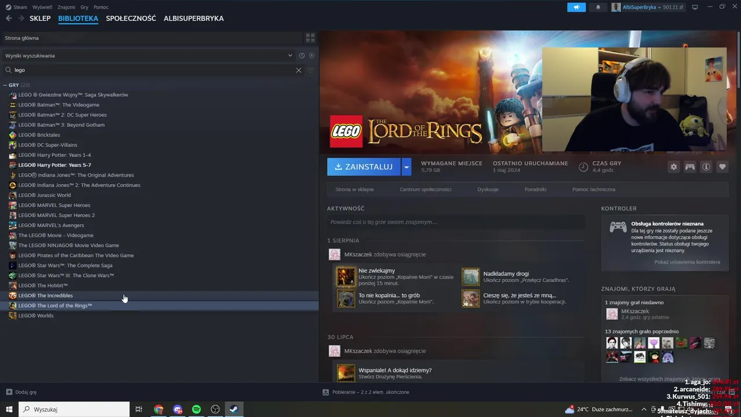Open downloads status Pobieranie
Viewport: 741px width, 417px height.
[x=366, y=392]
